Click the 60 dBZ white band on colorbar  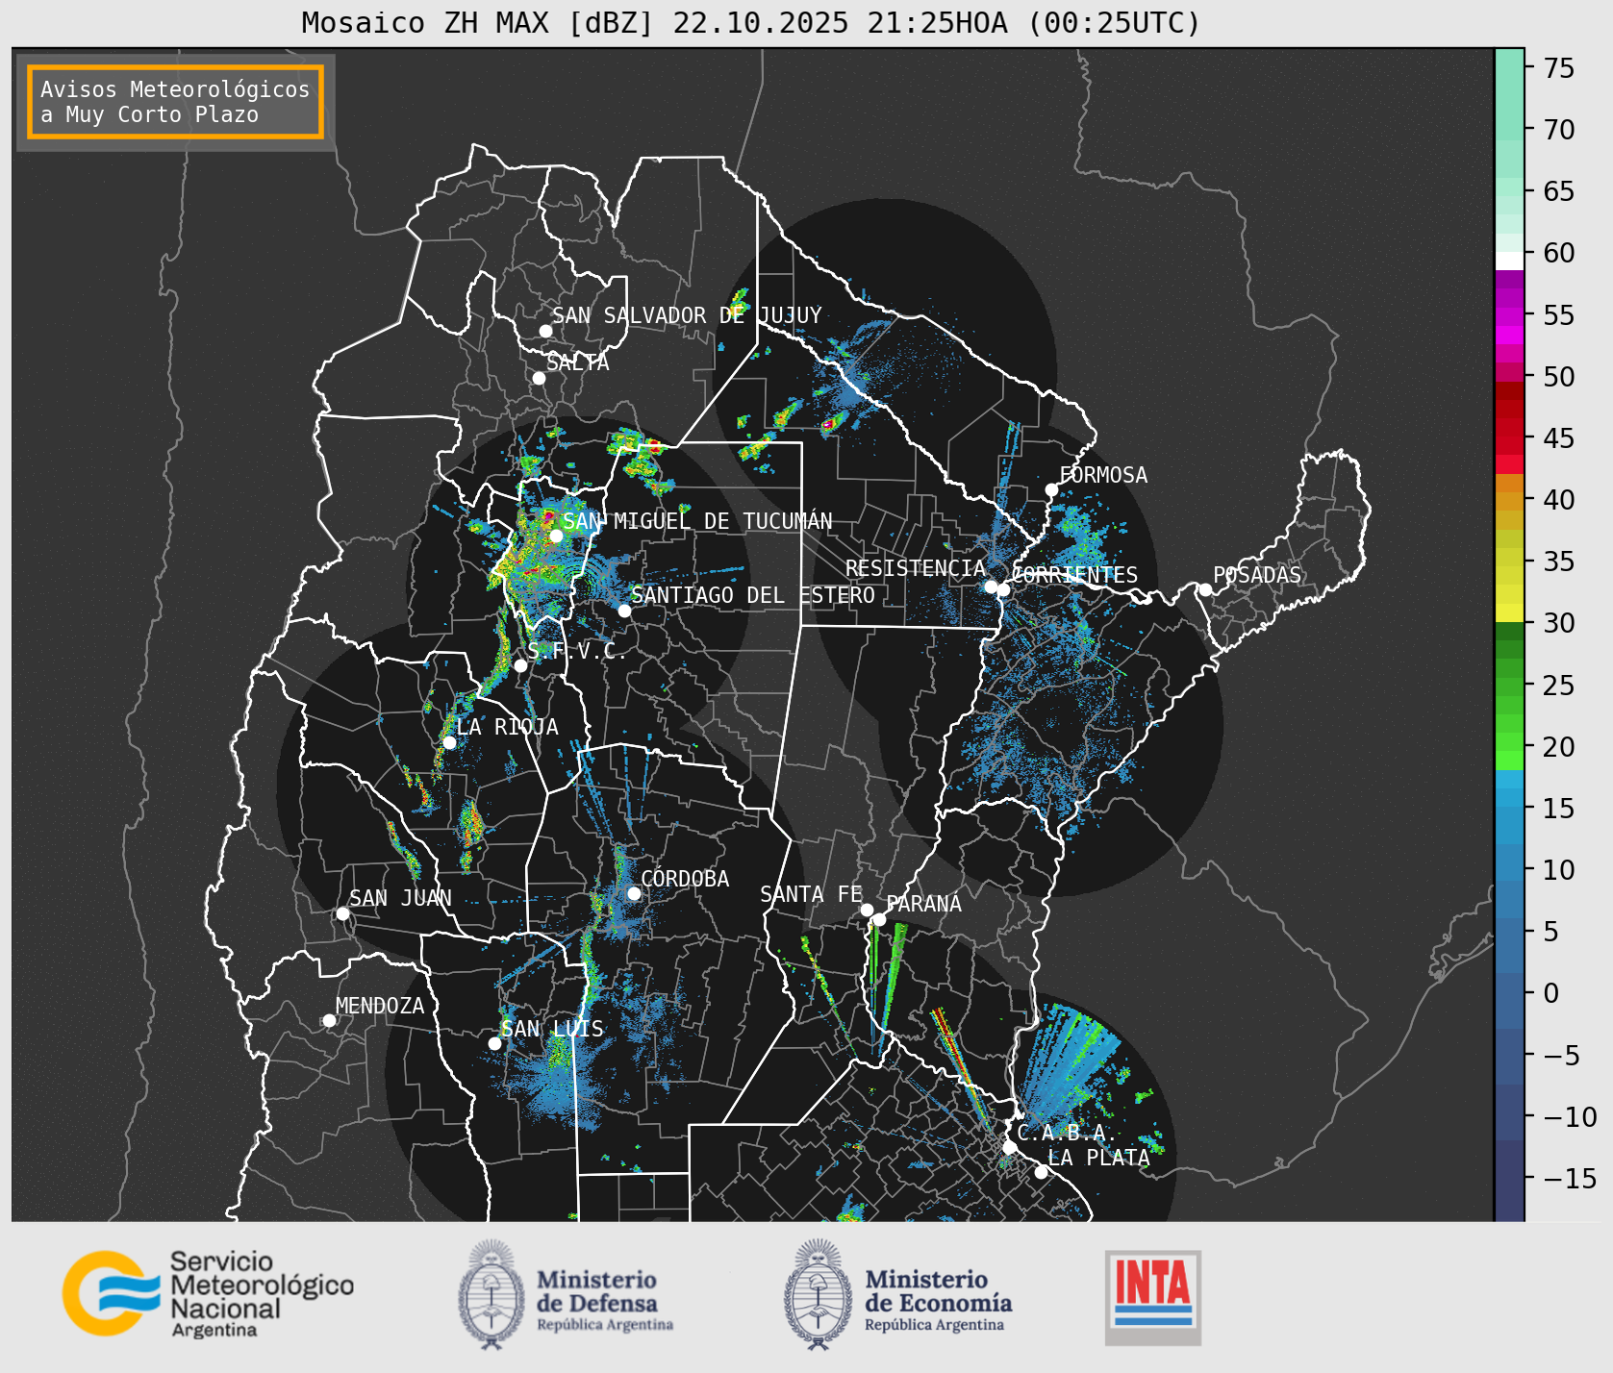[1509, 261]
